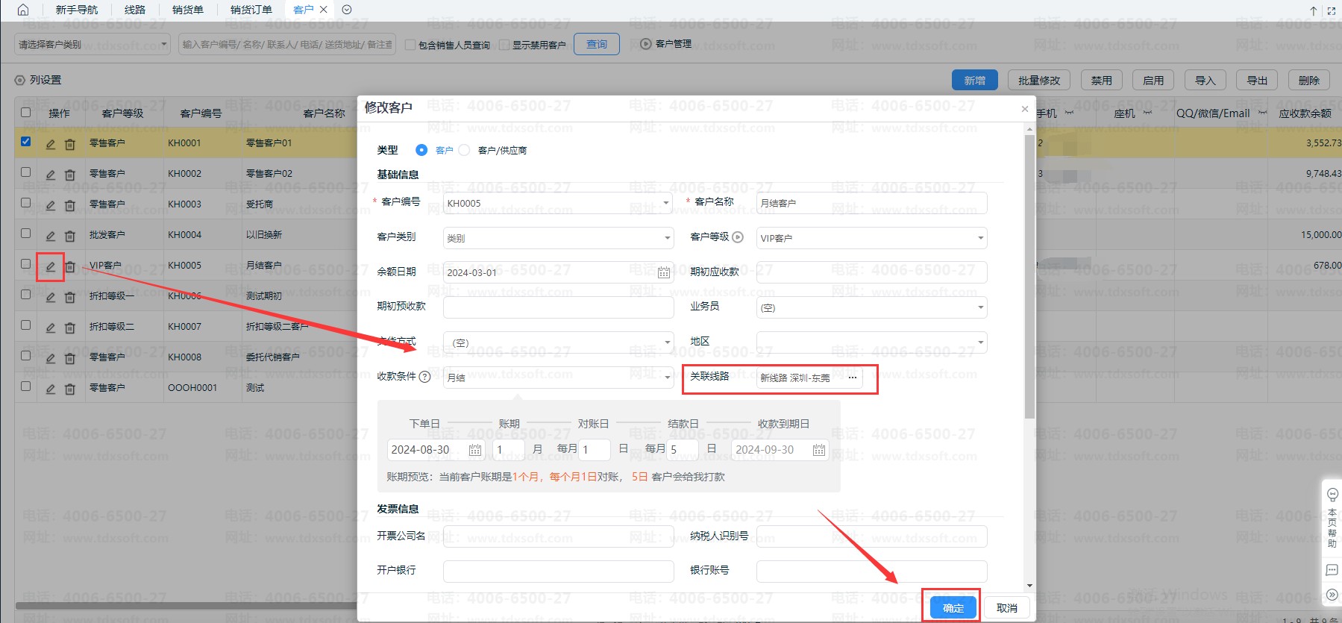This screenshot has height=623, width=1342.
Task: Switch to the 销货订单 tab
Action: pyautogui.click(x=251, y=10)
